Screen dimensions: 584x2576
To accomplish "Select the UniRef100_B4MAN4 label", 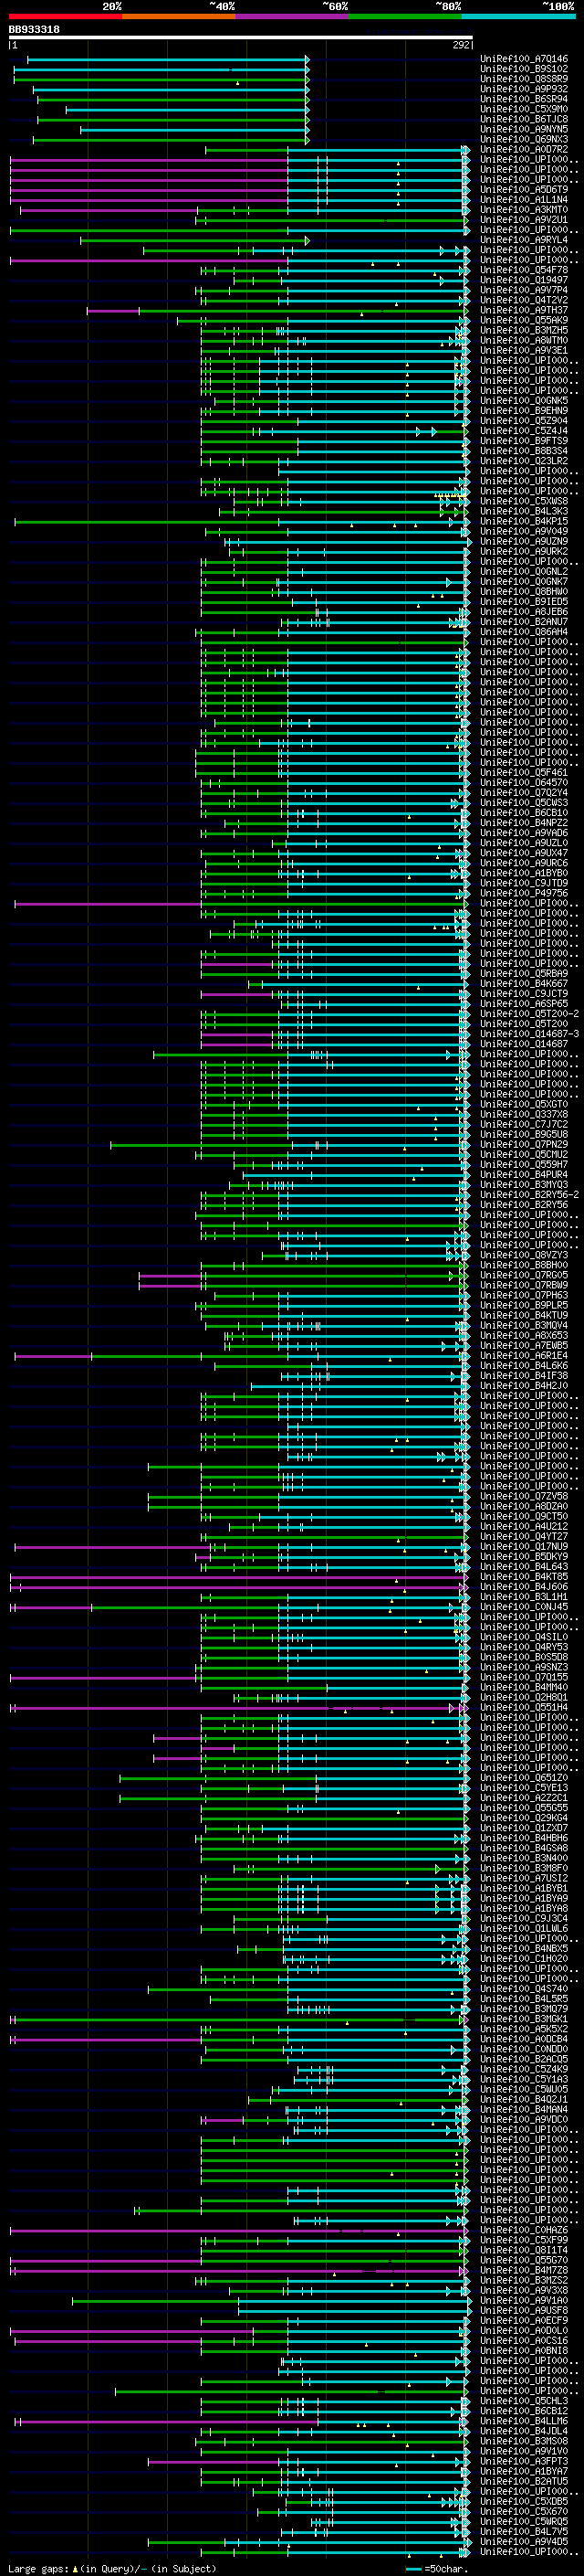I will (524, 2109).
